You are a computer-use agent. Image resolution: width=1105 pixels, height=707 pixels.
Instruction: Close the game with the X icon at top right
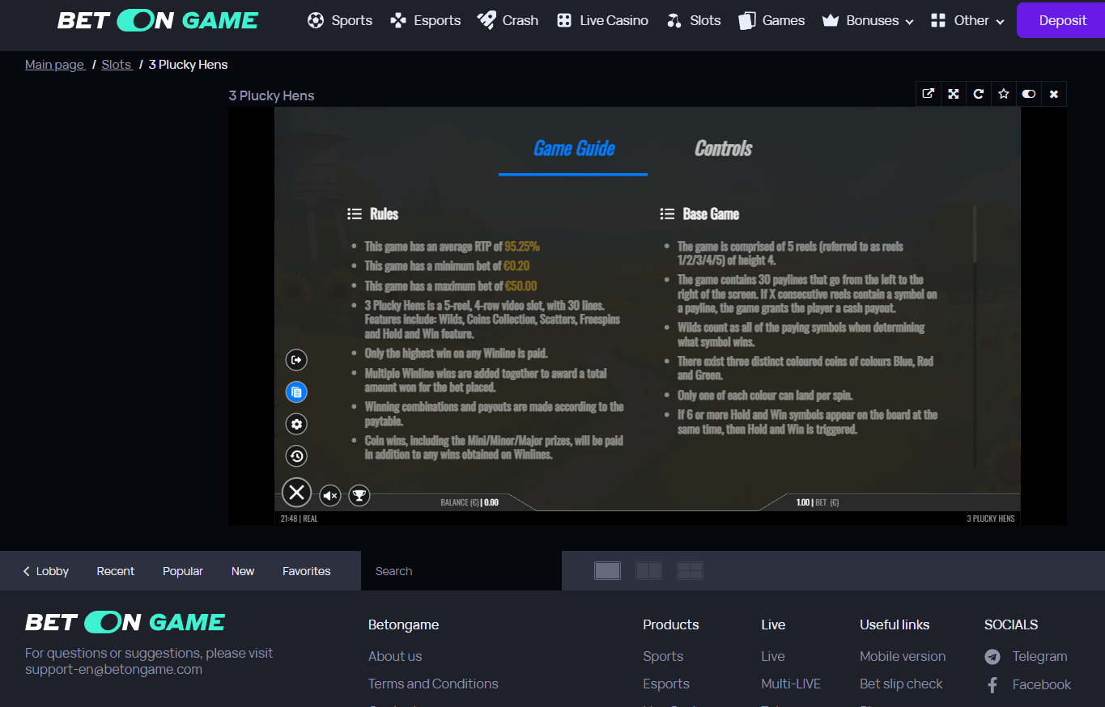pyautogui.click(x=1054, y=94)
